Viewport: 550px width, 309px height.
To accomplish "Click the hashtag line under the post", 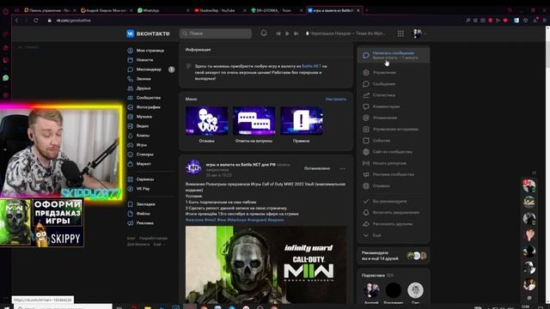I will click(235, 220).
